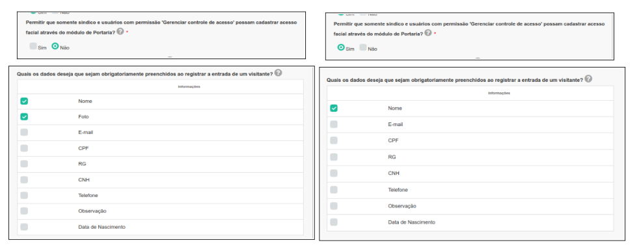Click the Telefone label in left list
639x247 pixels.
tap(88, 195)
